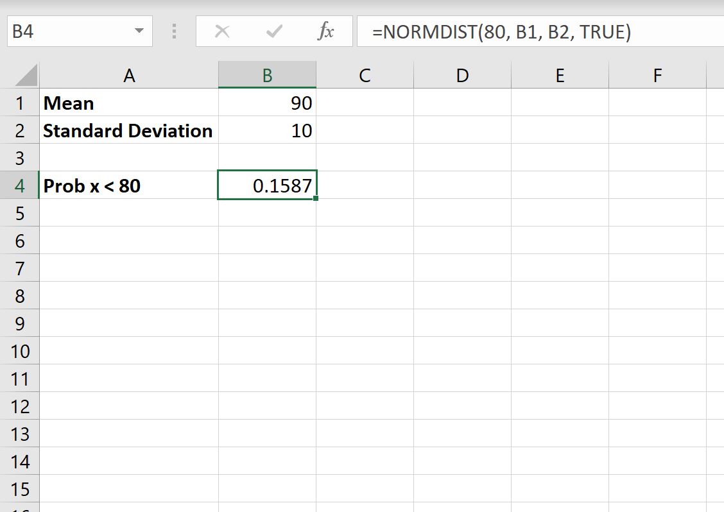
Task: Select row header 4
Action: pos(20,185)
